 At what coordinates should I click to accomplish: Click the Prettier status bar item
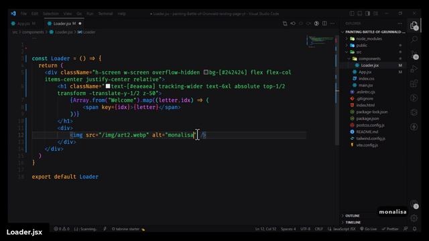tap(390, 229)
